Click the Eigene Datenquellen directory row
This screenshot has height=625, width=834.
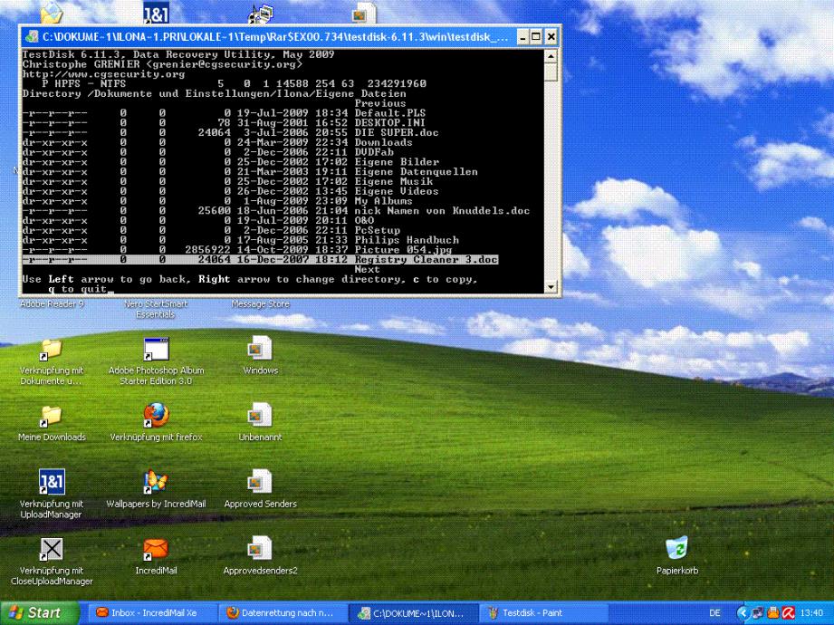coord(250,172)
